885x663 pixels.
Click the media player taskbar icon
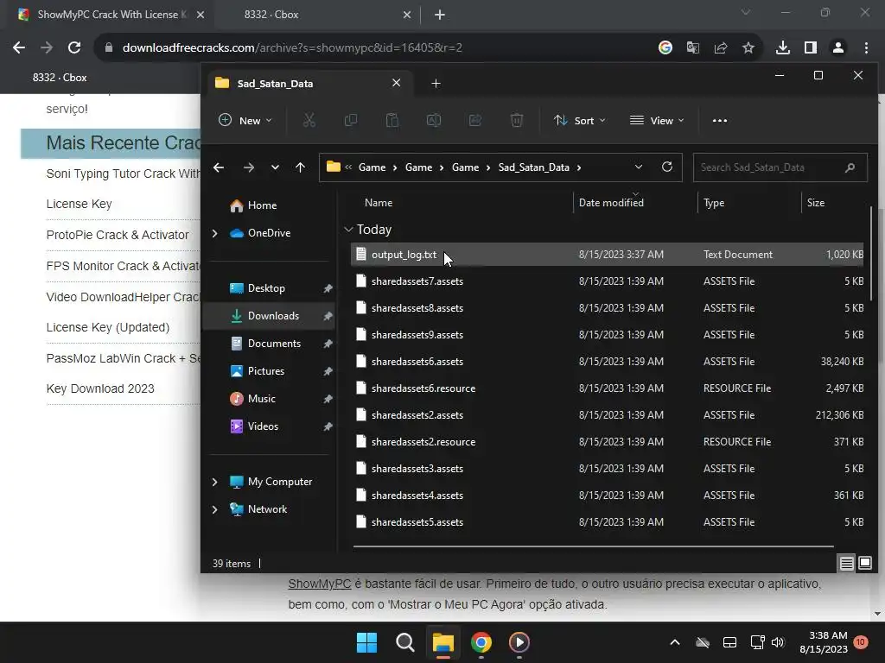519,642
